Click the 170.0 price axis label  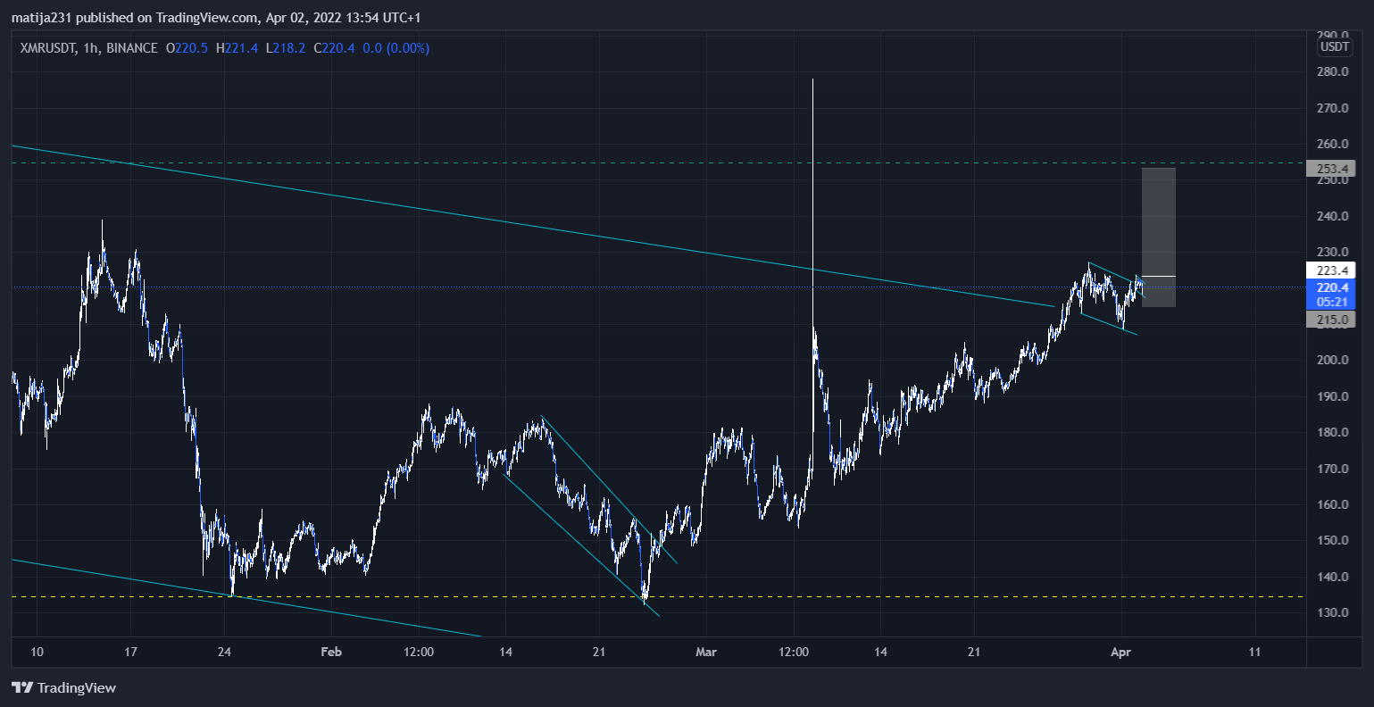tap(1332, 468)
